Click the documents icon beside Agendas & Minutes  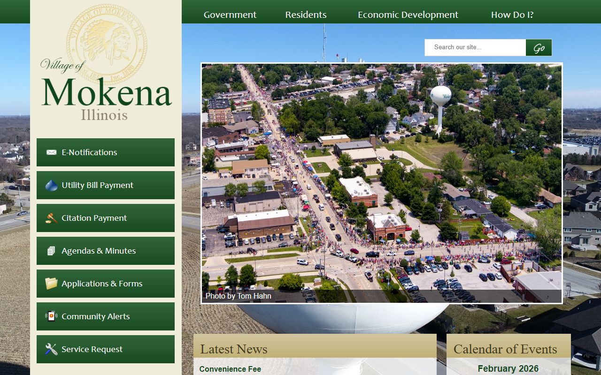click(51, 251)
